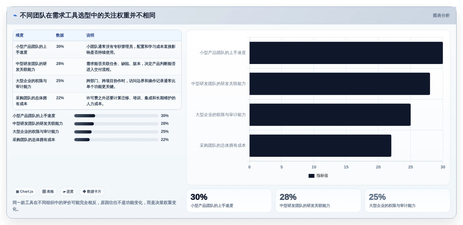Click chart bar for 采购团队的总体拥有成本
463x225 pixels.
tap(320, 146)
